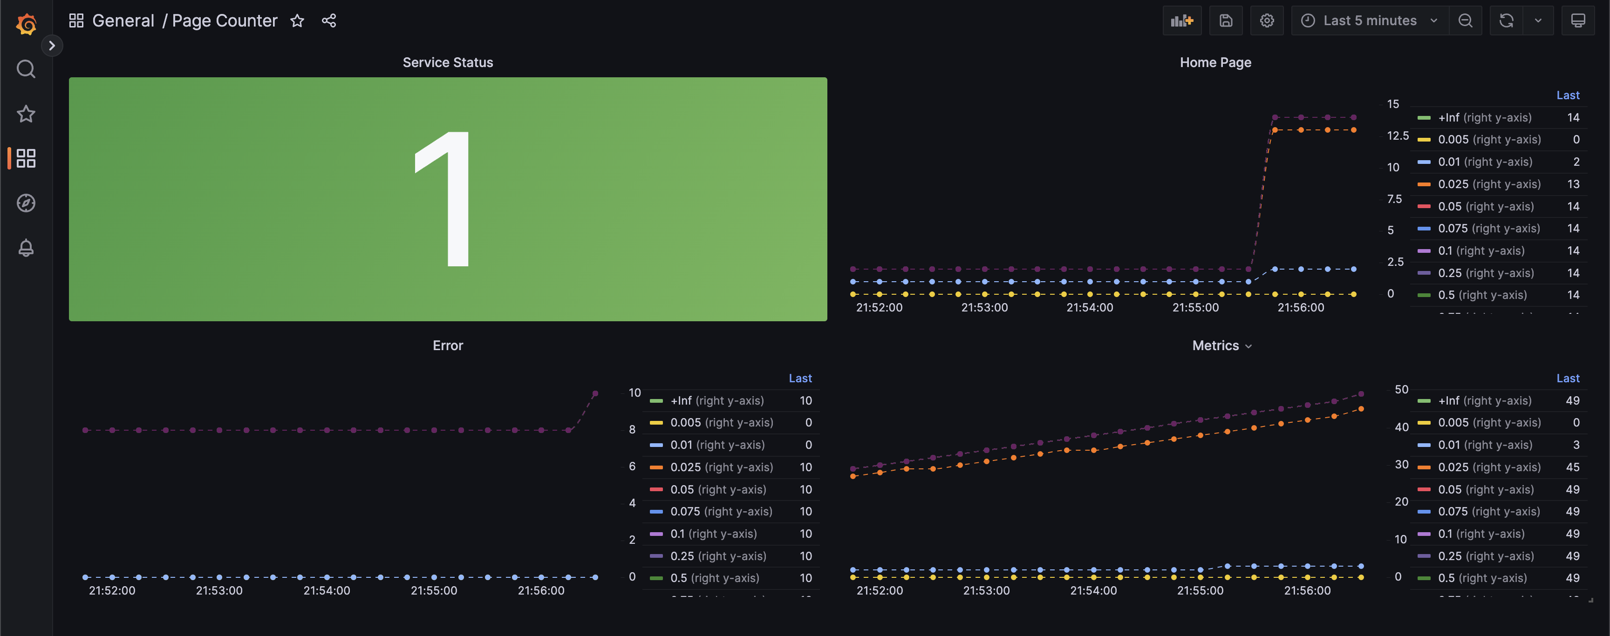The width and height of the screenshot is (1610, 636).
Task: Expand the sidebar with arrow toggle
Action: tap(52, 46)
